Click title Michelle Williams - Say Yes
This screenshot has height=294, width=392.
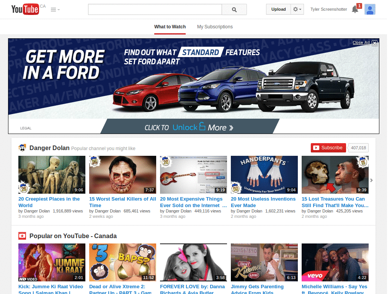point(335,289)
